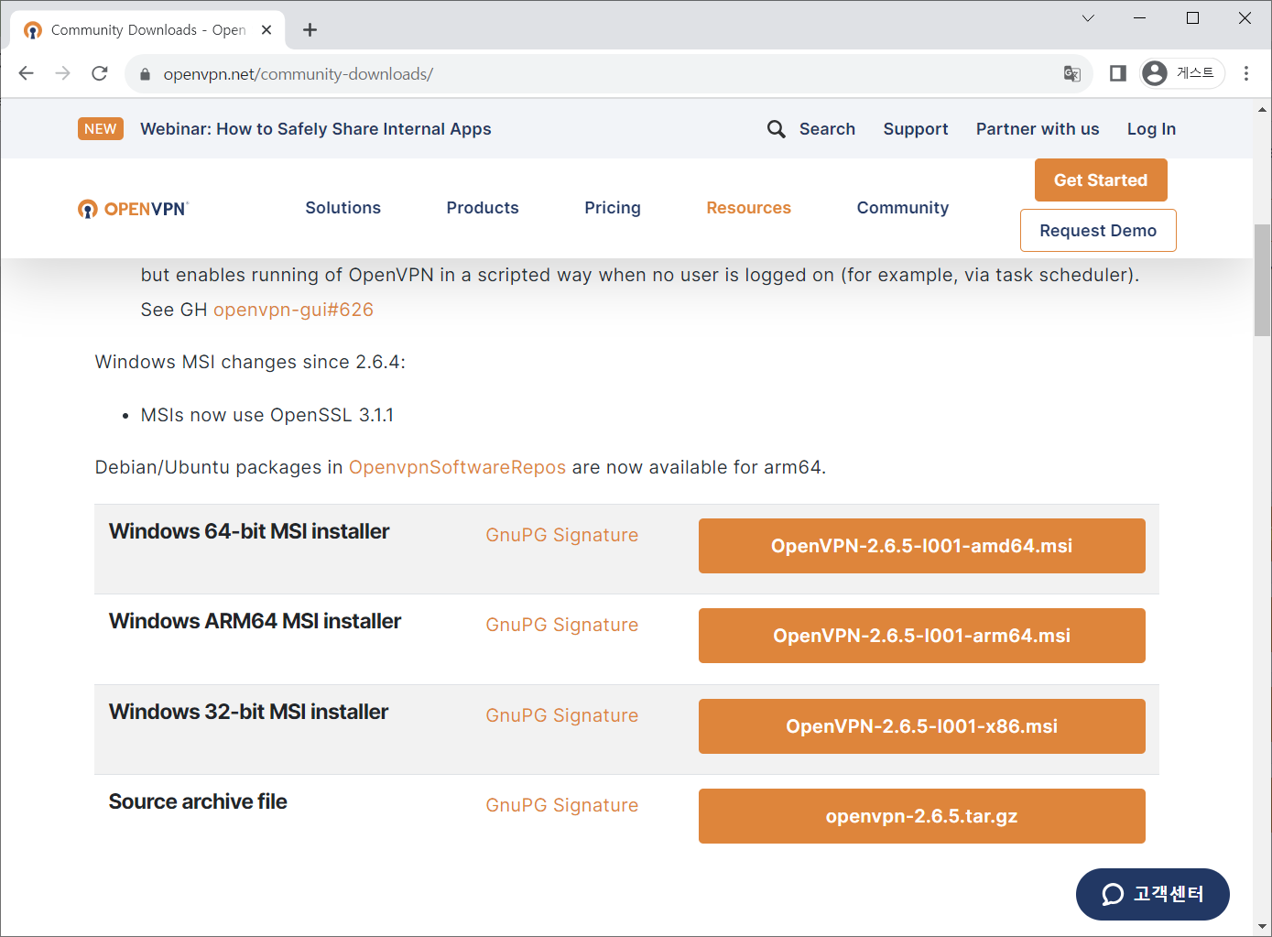Select the Community Downloads tab
This screenshot has height=937, width=1272.
pos(147,30)
